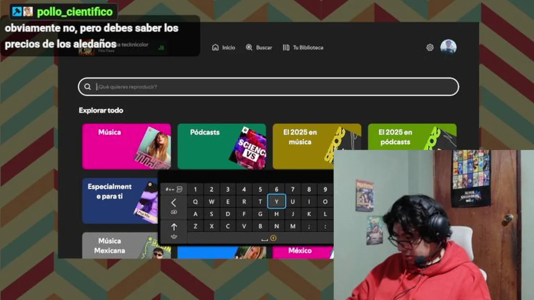Tap the 8 key on keyboard
534x300 pixels.
click(309, 190)
